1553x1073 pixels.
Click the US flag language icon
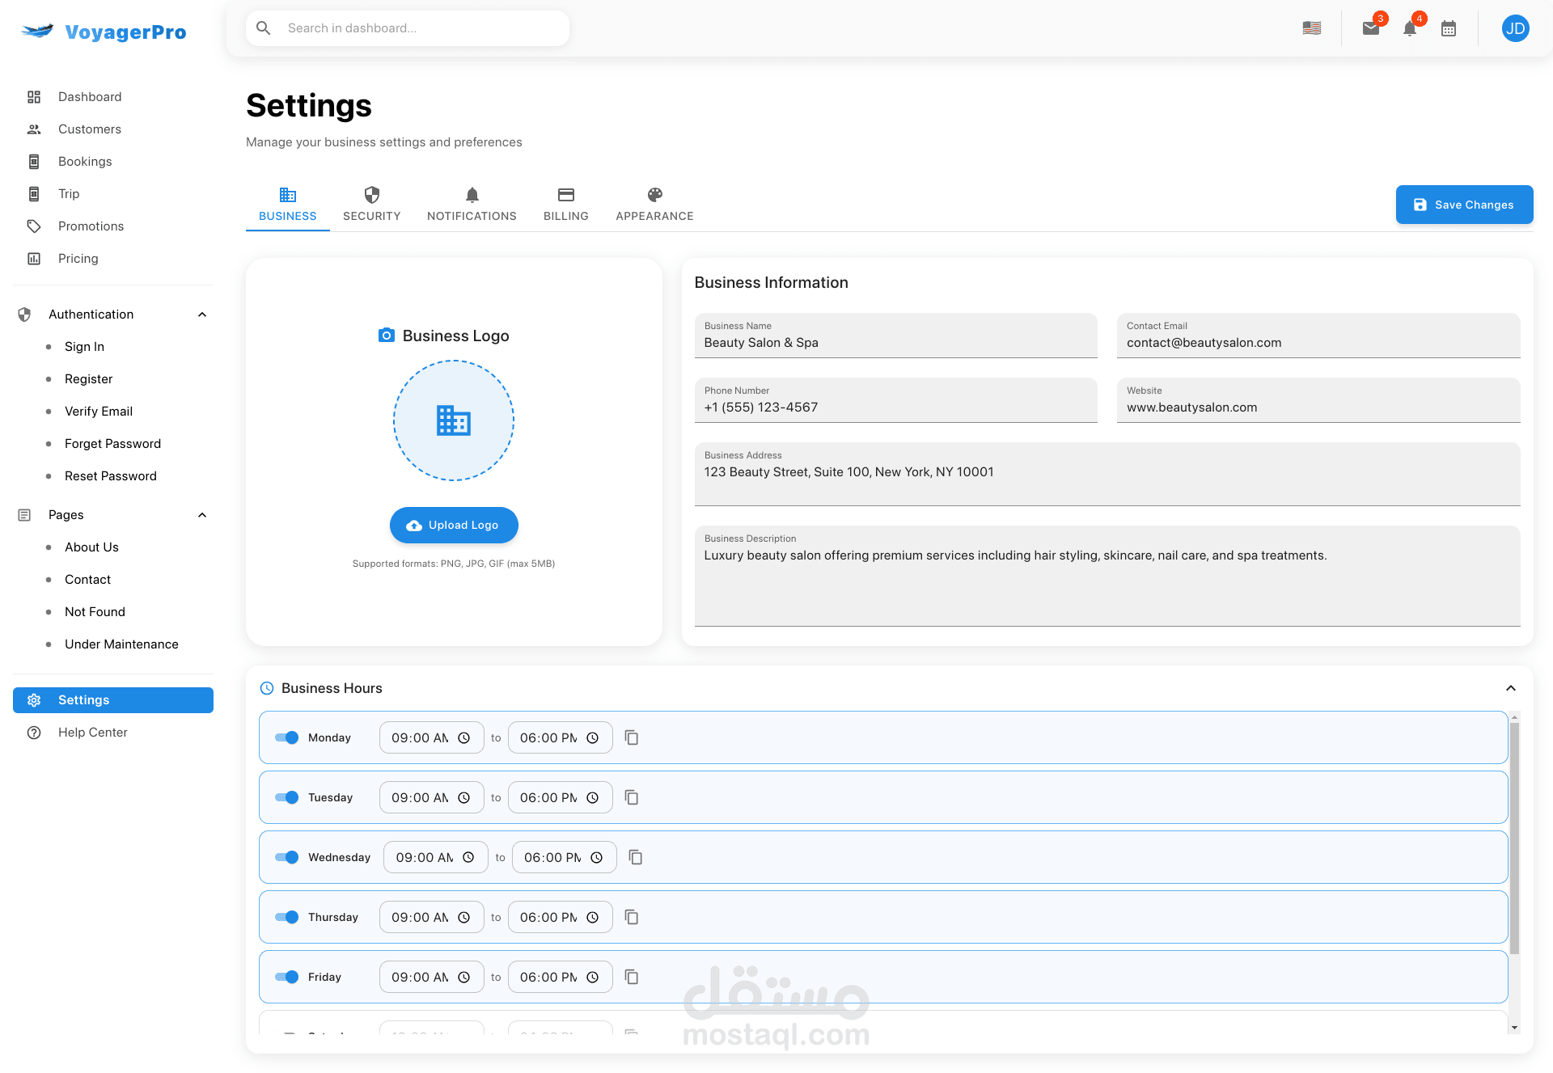coord(1312,28)
